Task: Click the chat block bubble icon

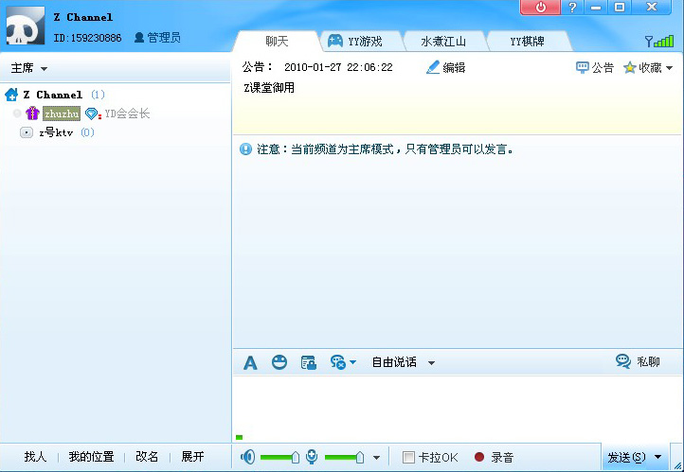Action: 338,362
